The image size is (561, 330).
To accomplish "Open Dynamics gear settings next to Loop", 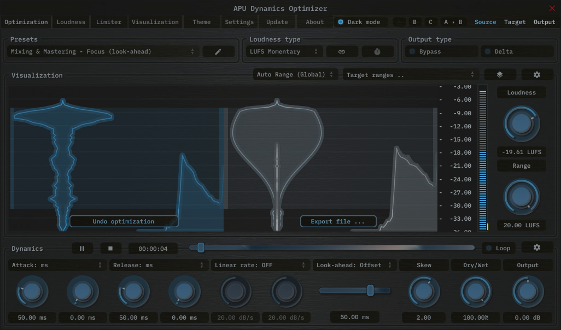I will (536, 247).
